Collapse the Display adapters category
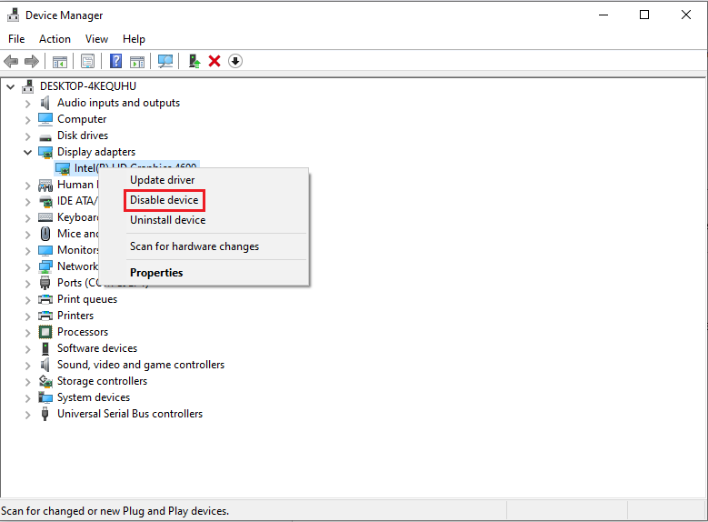Screen dimensions: 708x522 click(x=27, y=152)
